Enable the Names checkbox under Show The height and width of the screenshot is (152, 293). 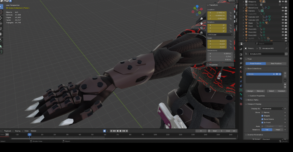[262, 112]
